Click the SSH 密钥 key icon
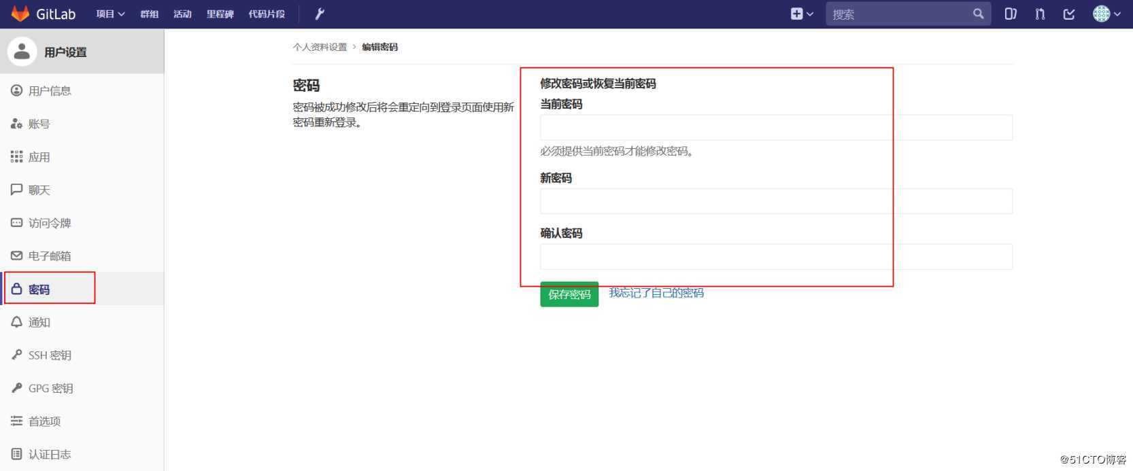This screenshot has height=471, width=1133. tap(16, 355)
